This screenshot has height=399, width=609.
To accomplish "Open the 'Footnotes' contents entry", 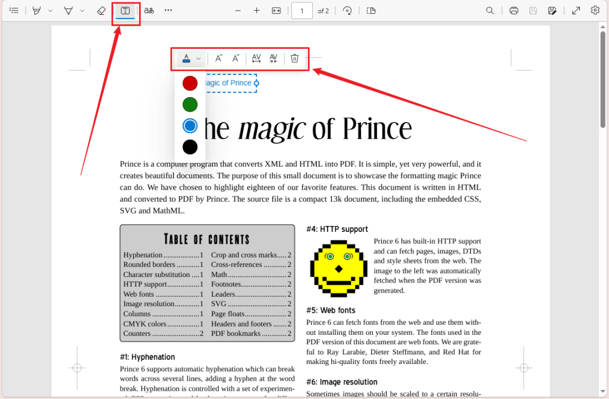I will (x=252, y=284).
